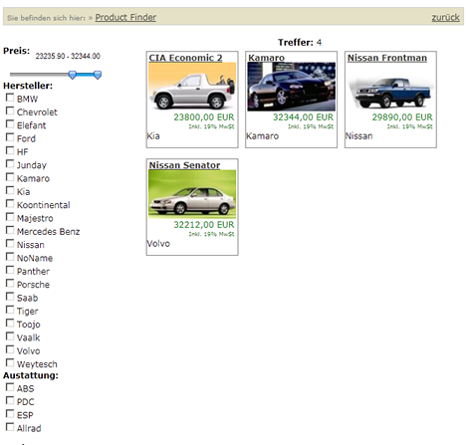The image size is (469, 445).
Task: Enable the Panther checkbox
Action: (10, 270)
